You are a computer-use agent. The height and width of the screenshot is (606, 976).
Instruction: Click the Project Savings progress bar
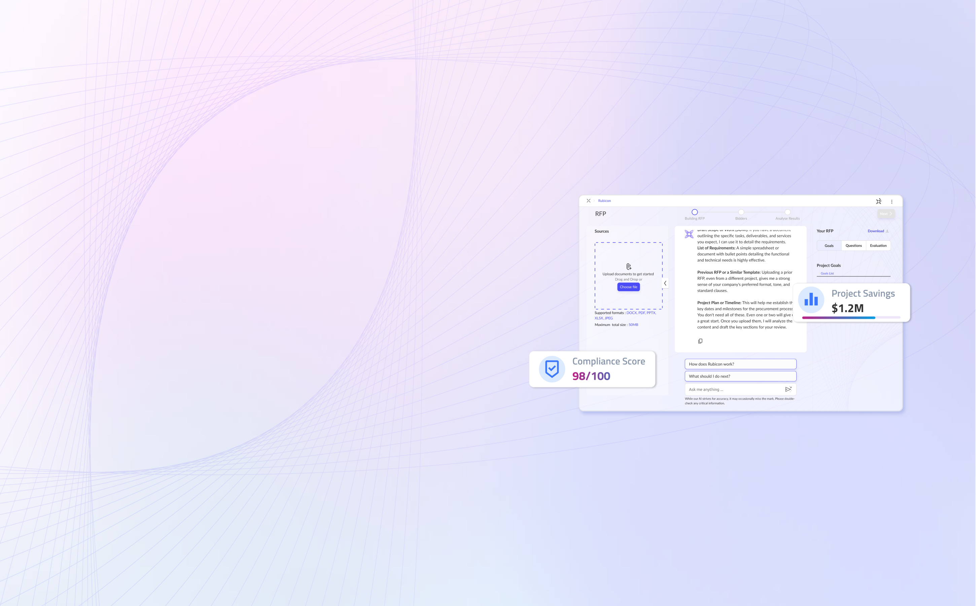pyautogui.click(x=851, y=318)
